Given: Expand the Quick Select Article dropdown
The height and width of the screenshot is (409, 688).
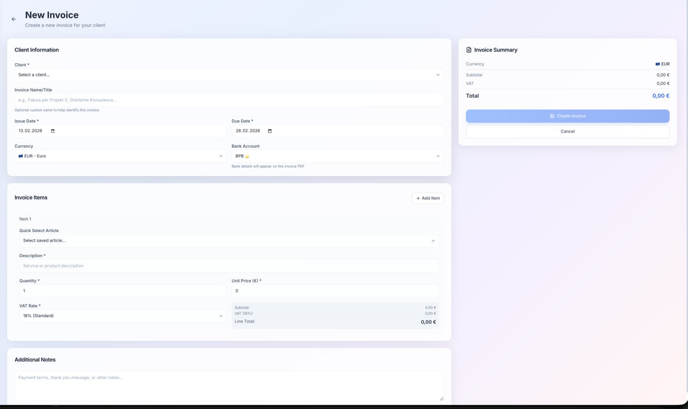Looking at the screenshot, I should [230, 240].
